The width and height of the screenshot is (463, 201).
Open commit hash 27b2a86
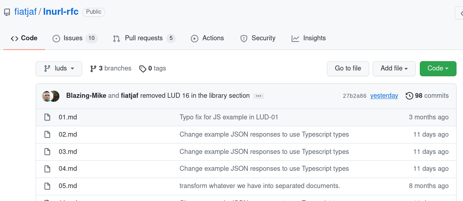click(x=354, y=96)
